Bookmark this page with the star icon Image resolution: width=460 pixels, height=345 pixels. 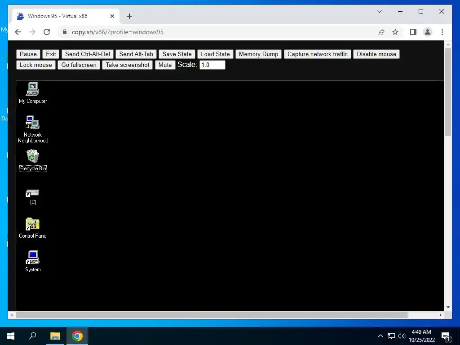click(395, 32)
